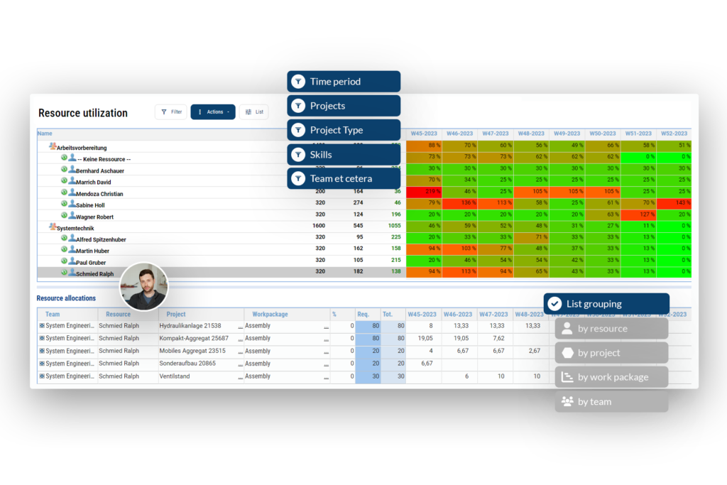Viewport: 727px width, 485px height.
Task: Select grouping by work package
Action: coord(611,377)
